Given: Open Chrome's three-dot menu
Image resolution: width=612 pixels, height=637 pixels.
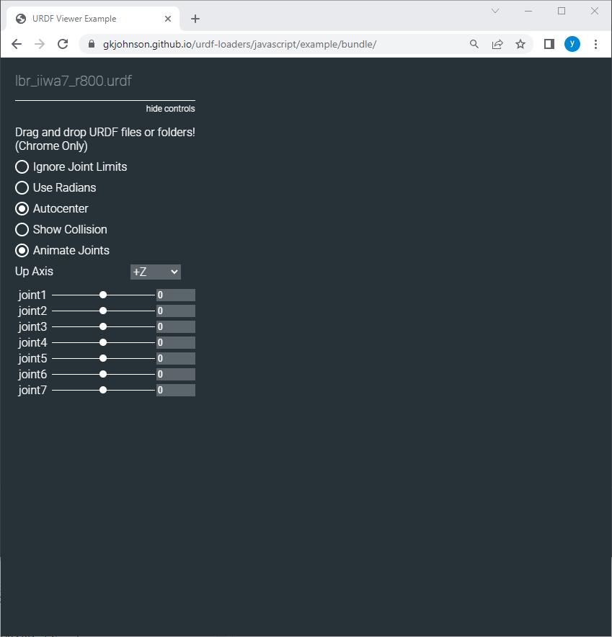Looking at the screenshot, I should [x=595, y=43].
